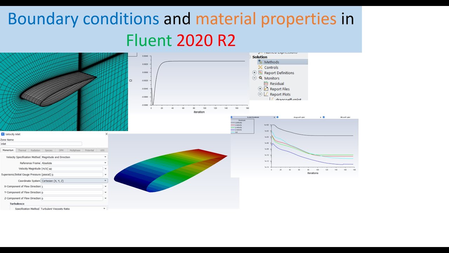
Task: Click the Cl convergence plot
Action: tap(189, 83)
